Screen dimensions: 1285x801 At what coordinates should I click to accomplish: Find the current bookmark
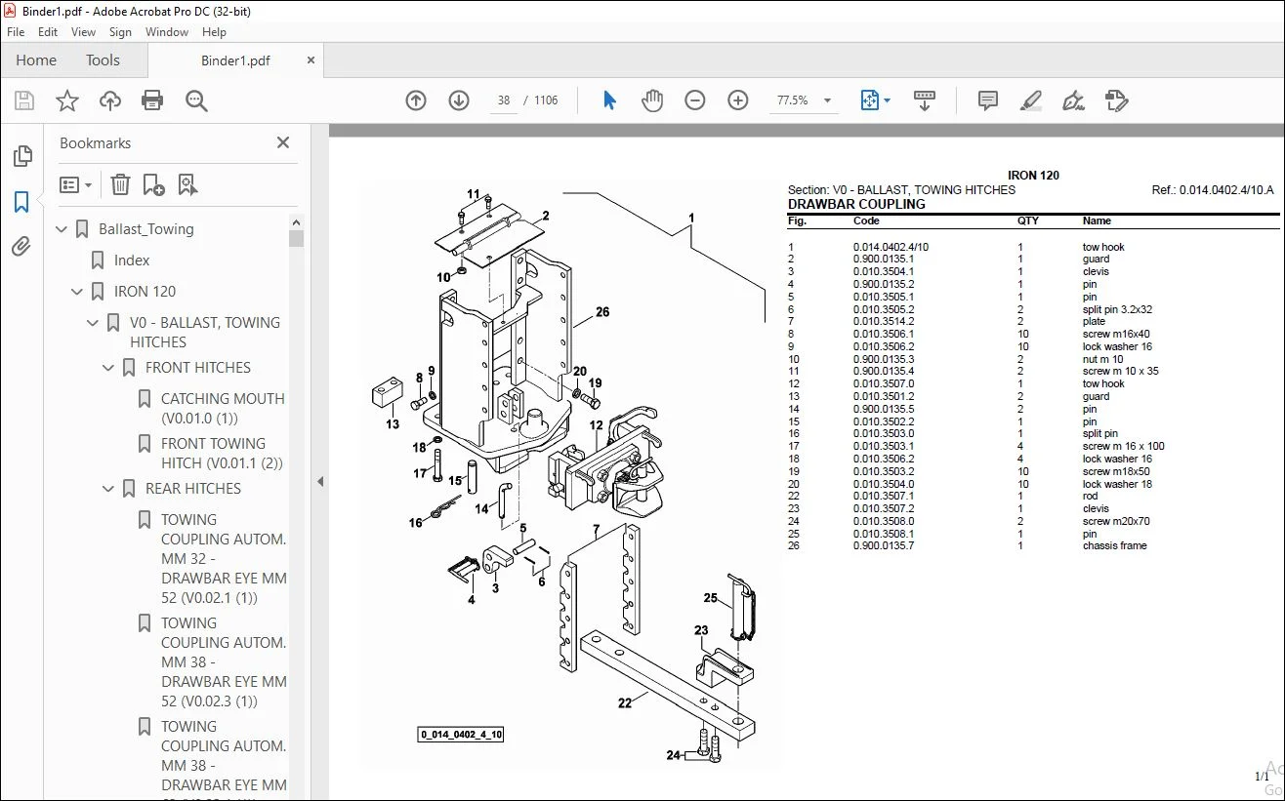187,184
